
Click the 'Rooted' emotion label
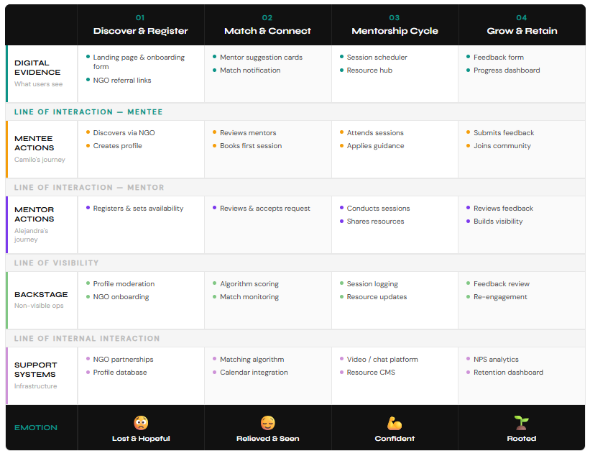point(521,439)
